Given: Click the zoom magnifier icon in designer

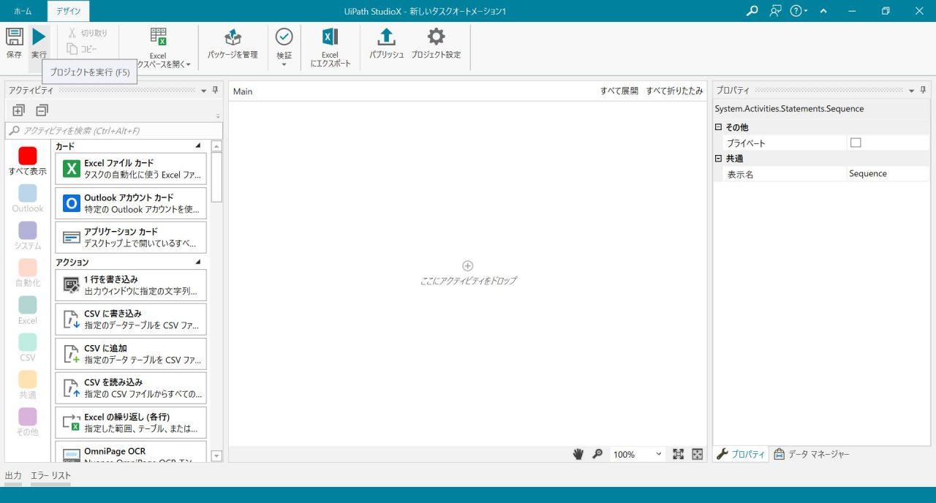Looking at the screenshot, I should pos(597,454).
